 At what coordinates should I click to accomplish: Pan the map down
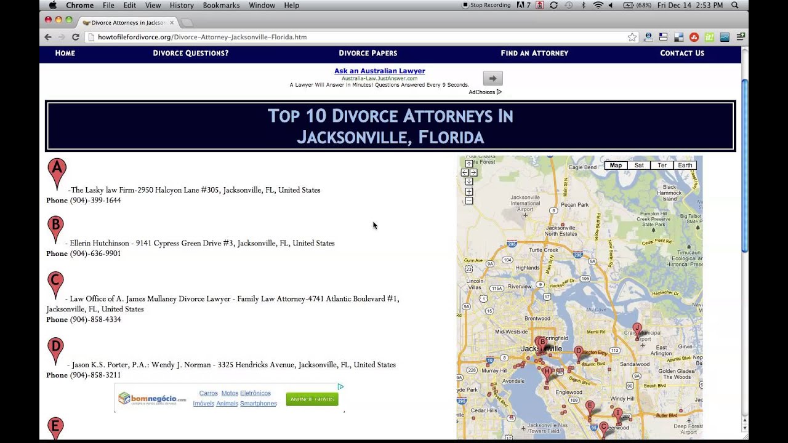click(x=469, y=182)
